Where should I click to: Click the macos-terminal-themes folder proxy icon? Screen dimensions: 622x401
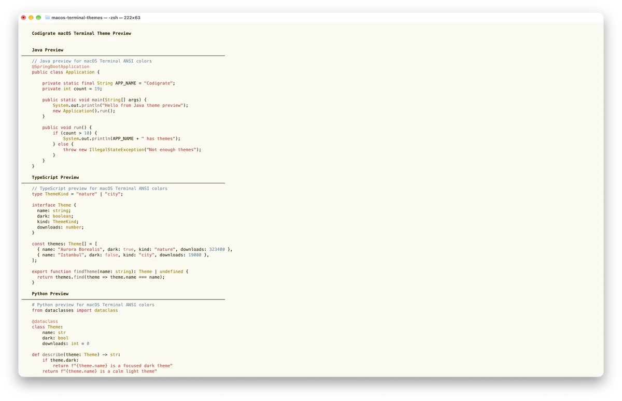pos(47,18)
